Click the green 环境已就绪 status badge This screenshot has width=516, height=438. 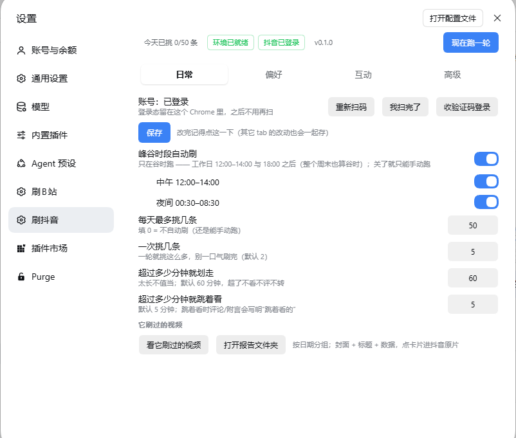(230, 42)
